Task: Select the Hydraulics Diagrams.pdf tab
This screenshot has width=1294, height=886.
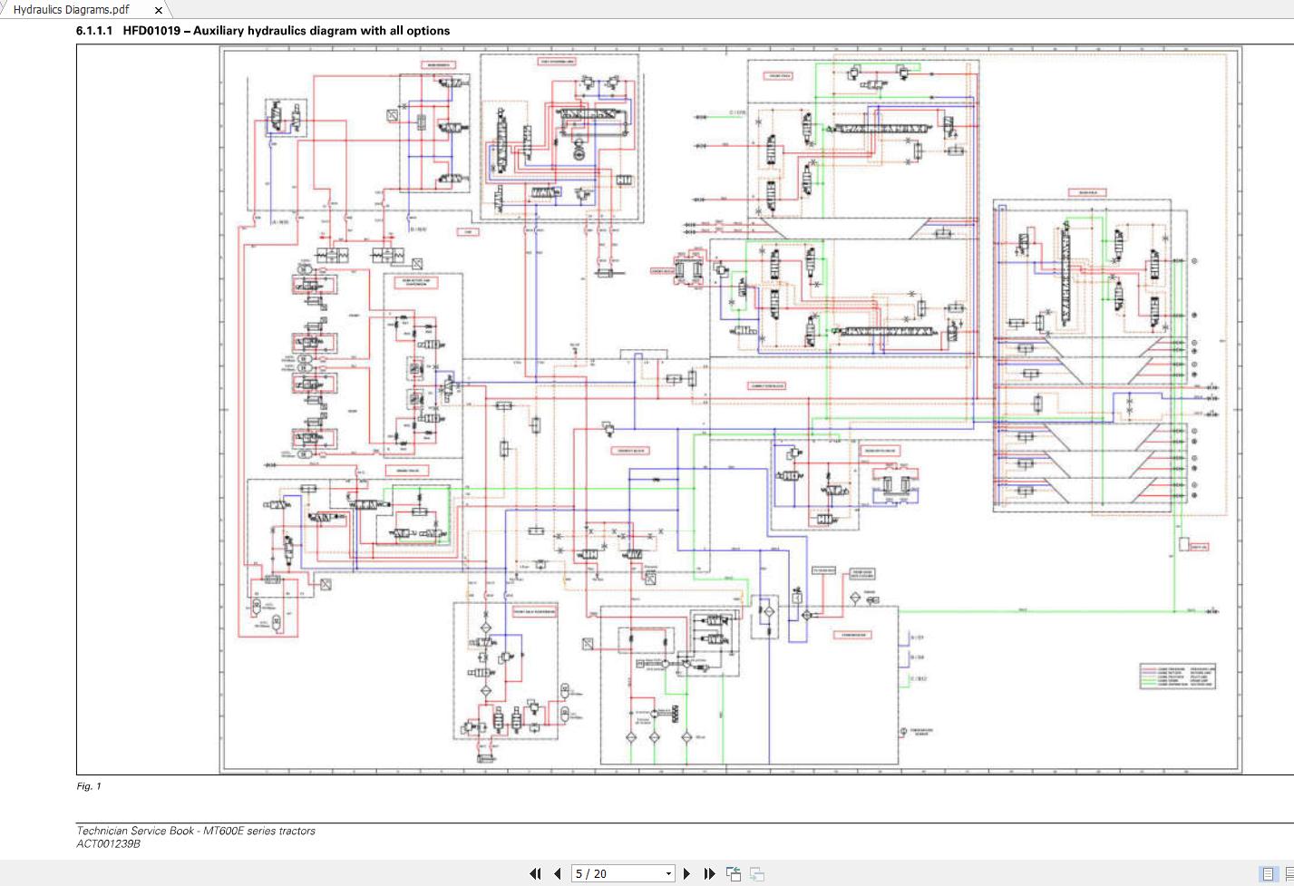Action: click(x=72, y=9)
